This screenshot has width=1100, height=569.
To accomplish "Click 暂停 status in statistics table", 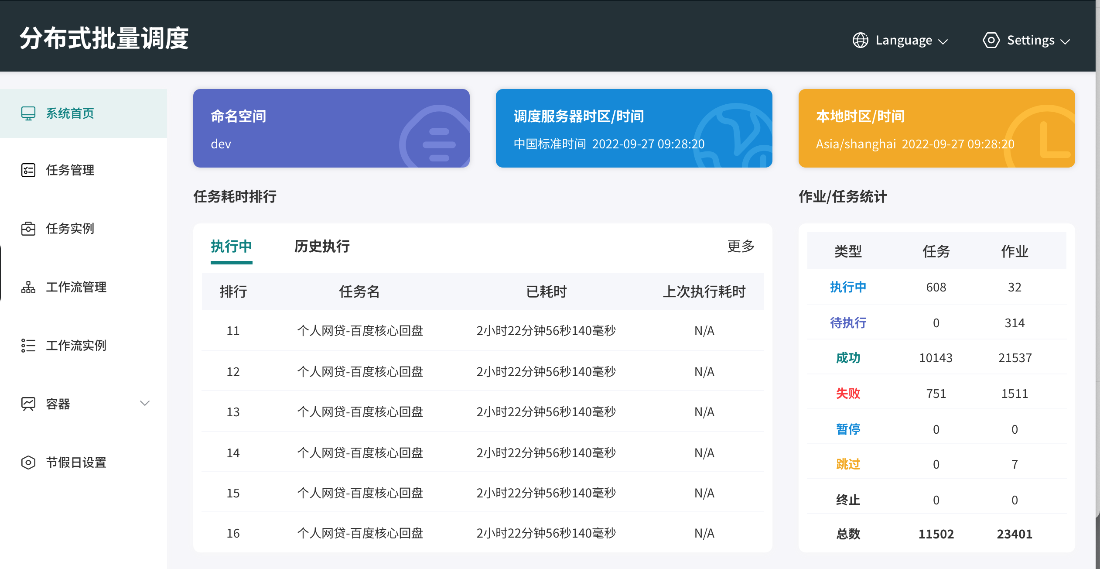I will [x=848, y=429].
